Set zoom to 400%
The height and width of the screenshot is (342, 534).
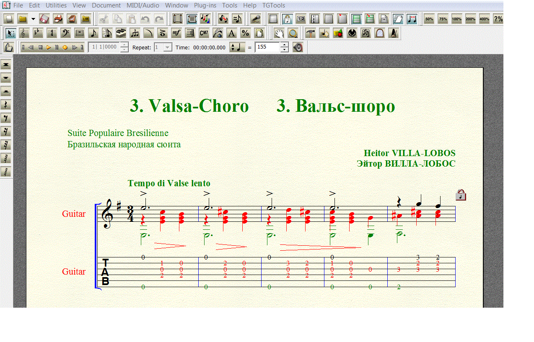pos(485,19)
